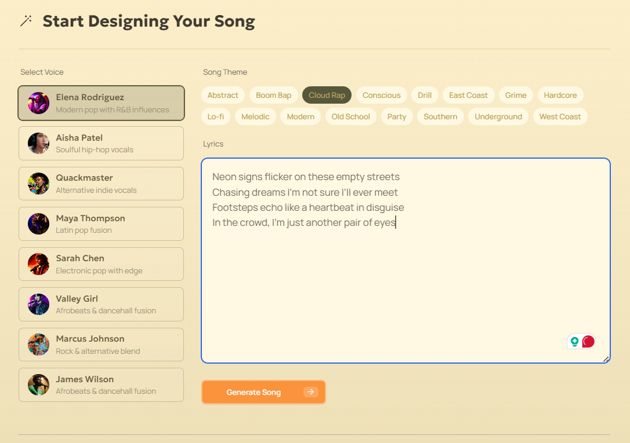Click Sarah Chen's avatar image
This screenshot has height=443, width=630.
[x=38, y=264]
